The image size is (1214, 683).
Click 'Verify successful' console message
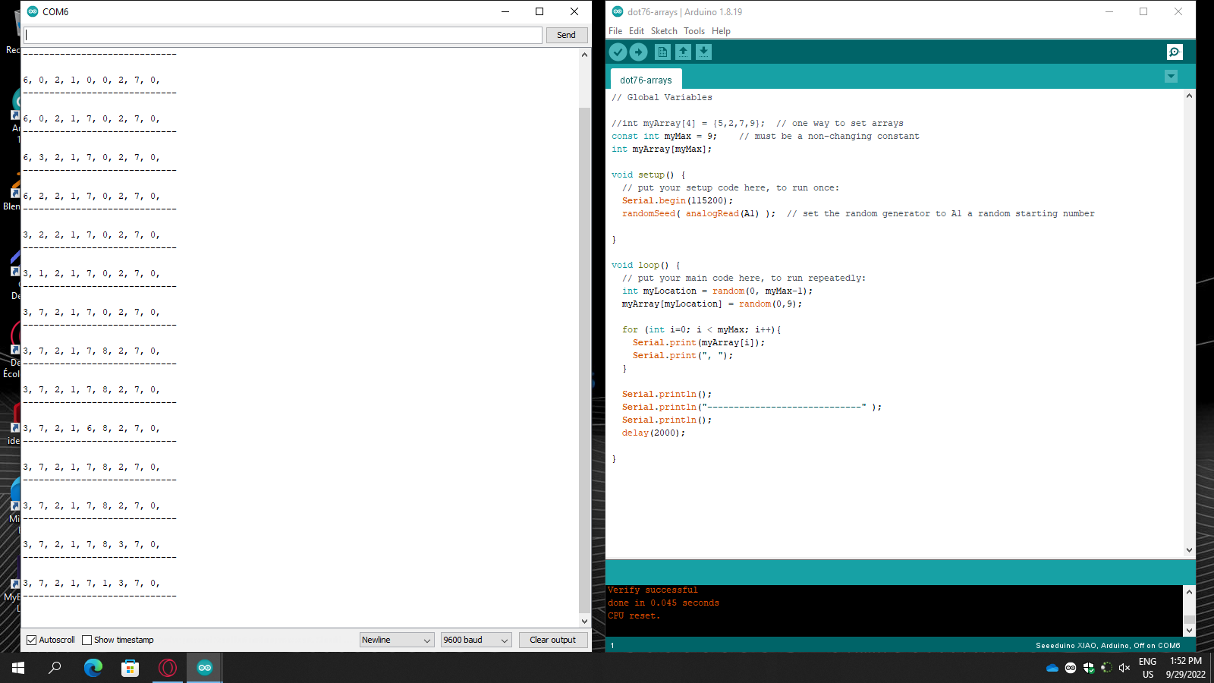point(653,590)
